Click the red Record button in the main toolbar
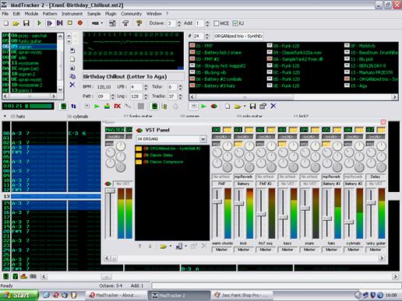This screenshot has width=402, height=301. click(80, 23)
